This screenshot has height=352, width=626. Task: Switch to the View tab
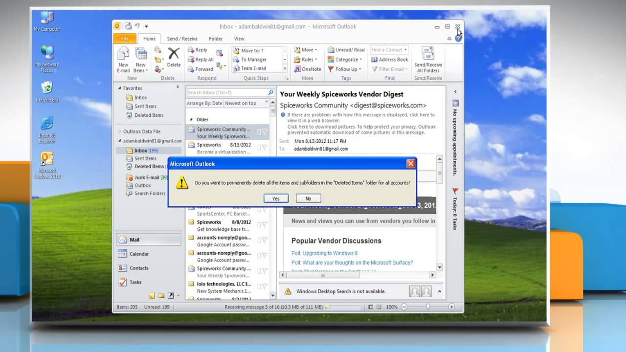[x=239, y=39]
